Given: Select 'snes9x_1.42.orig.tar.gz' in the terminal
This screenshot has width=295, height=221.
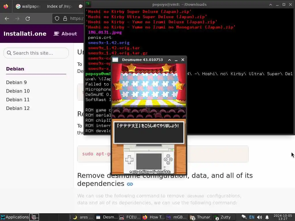Looking at the screenshot, I should coord(118,53).
